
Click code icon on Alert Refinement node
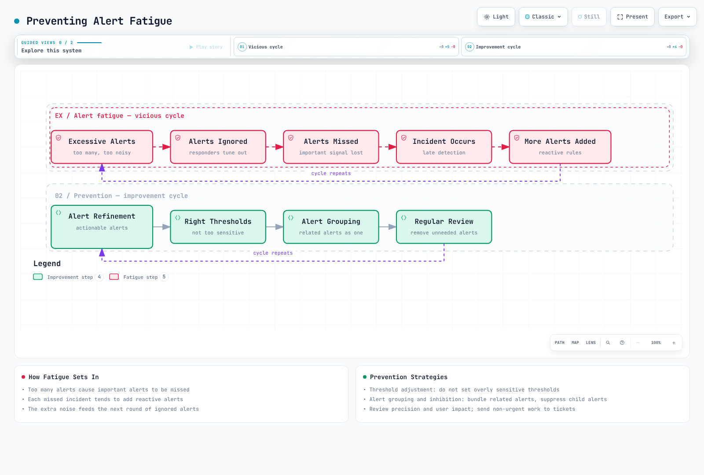tap(59, 212)
